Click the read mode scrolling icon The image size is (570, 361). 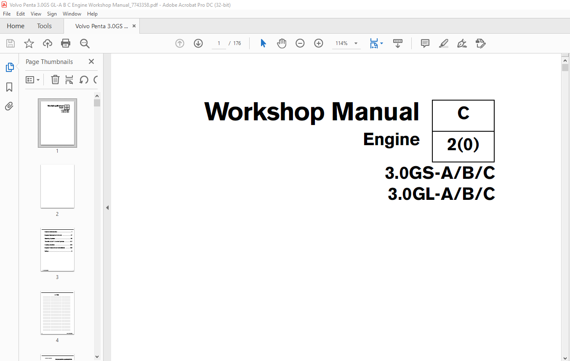tap(398, 43)
